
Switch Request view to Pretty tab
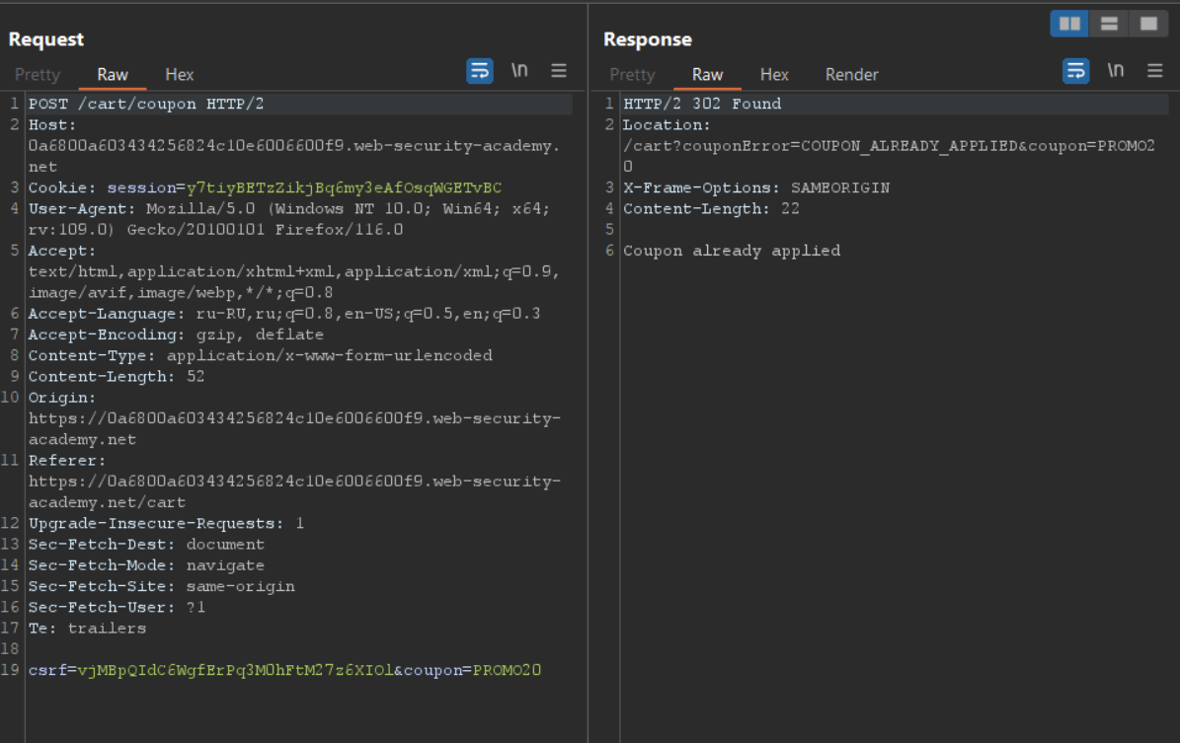click(38, 75)
